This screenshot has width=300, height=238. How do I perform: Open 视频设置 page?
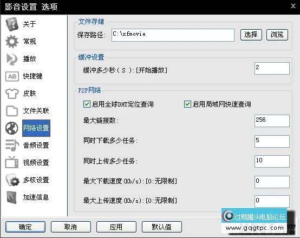[36, 163]
